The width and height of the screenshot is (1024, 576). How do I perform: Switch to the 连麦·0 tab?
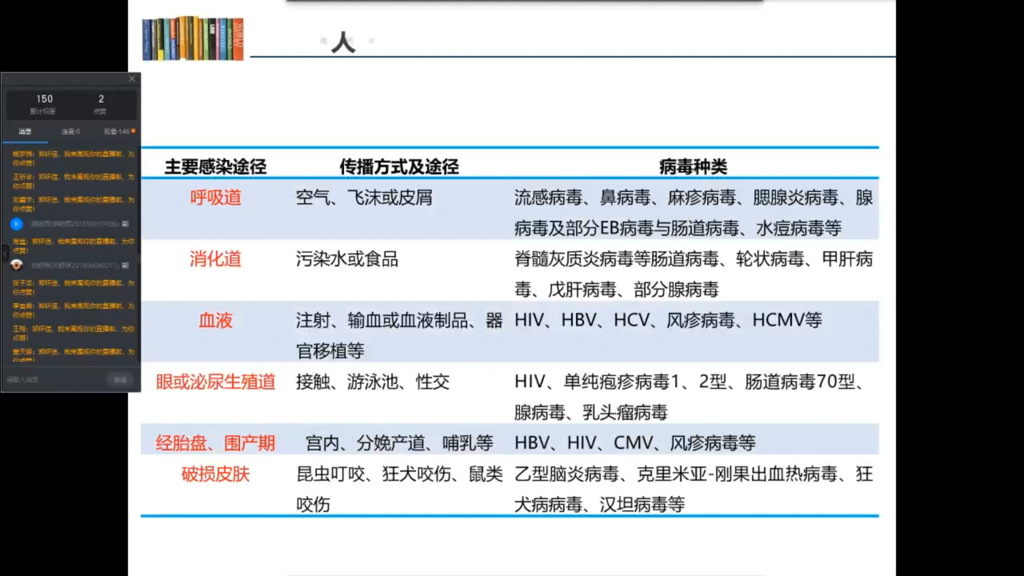[x=71, y=131]
